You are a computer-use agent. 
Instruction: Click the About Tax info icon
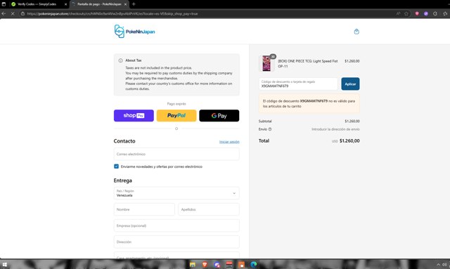[120, 60]
